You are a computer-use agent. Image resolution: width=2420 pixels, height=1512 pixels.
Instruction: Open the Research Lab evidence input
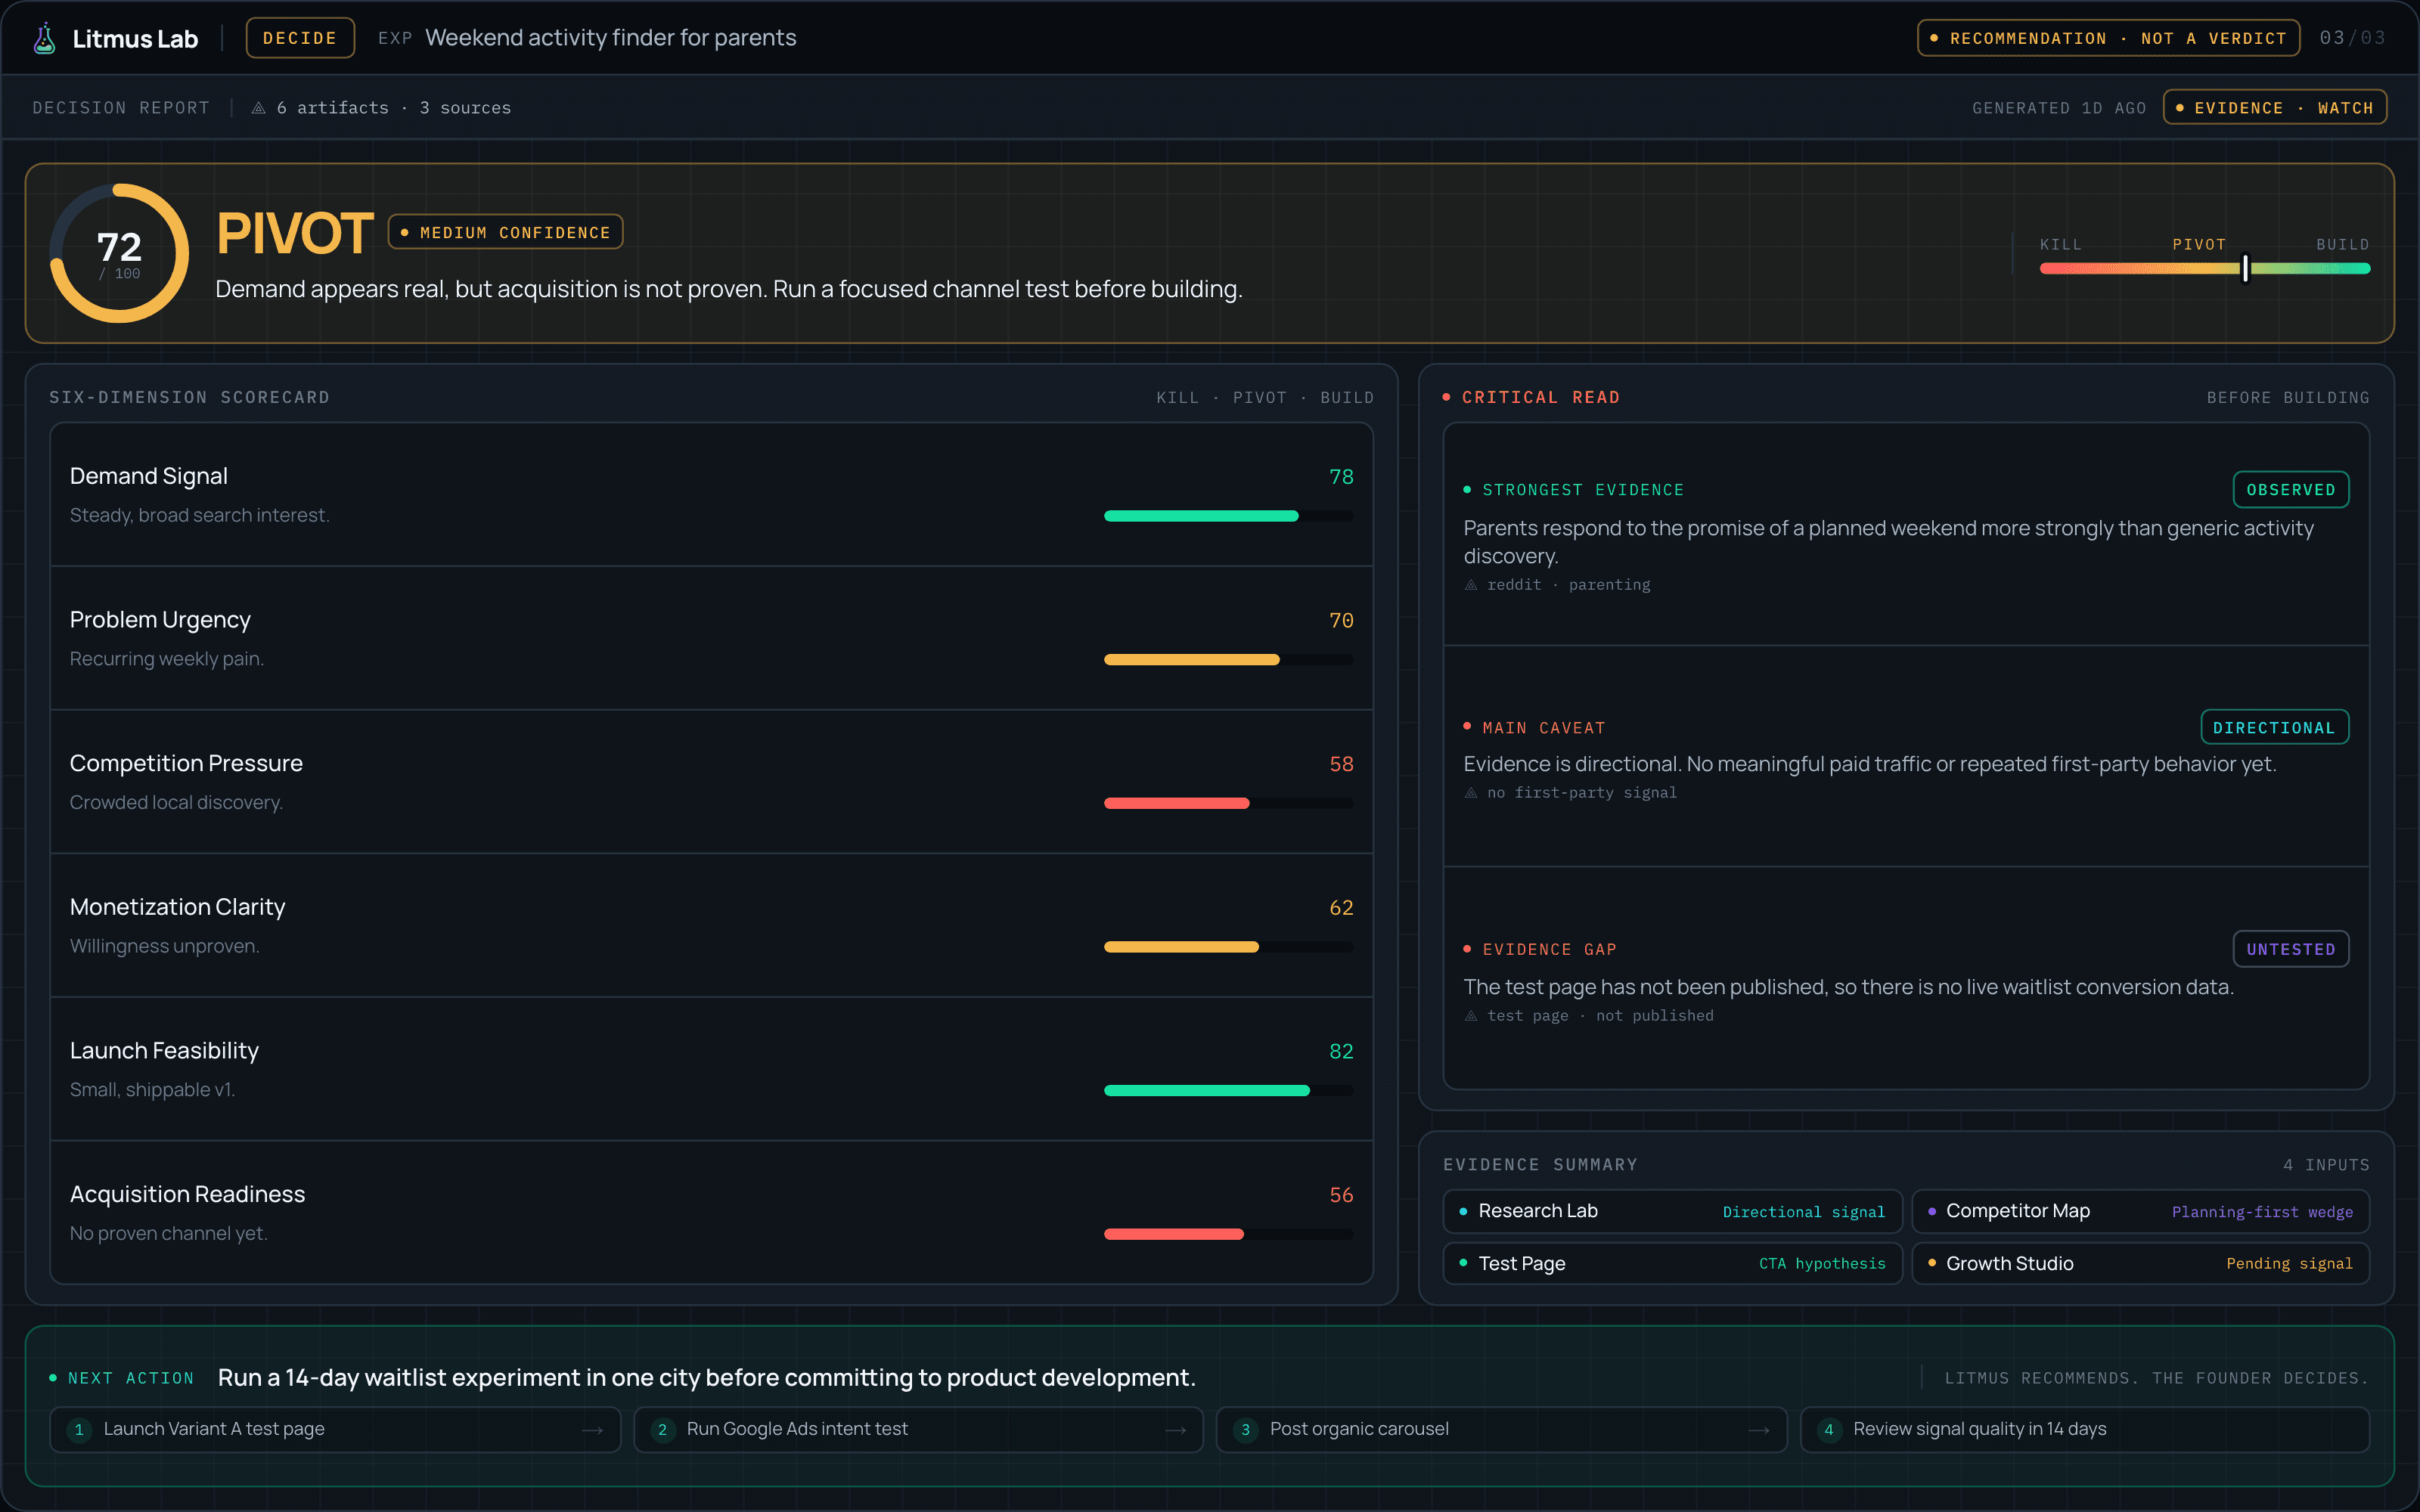[x=1672, y=1211]
